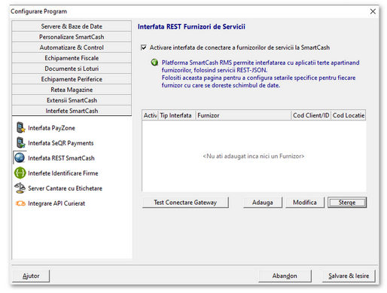This screenshot has height=293, width=387.
Task: Select the Interfata PayZone label
Action: click(51, 128)
